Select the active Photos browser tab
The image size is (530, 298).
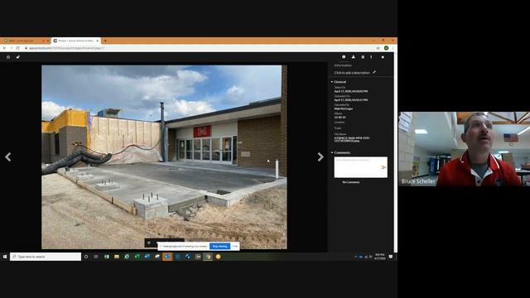[76, 41]
